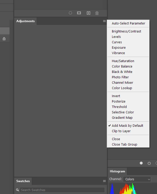Toggle Auto-Select Parameter option

pos(128,23)
